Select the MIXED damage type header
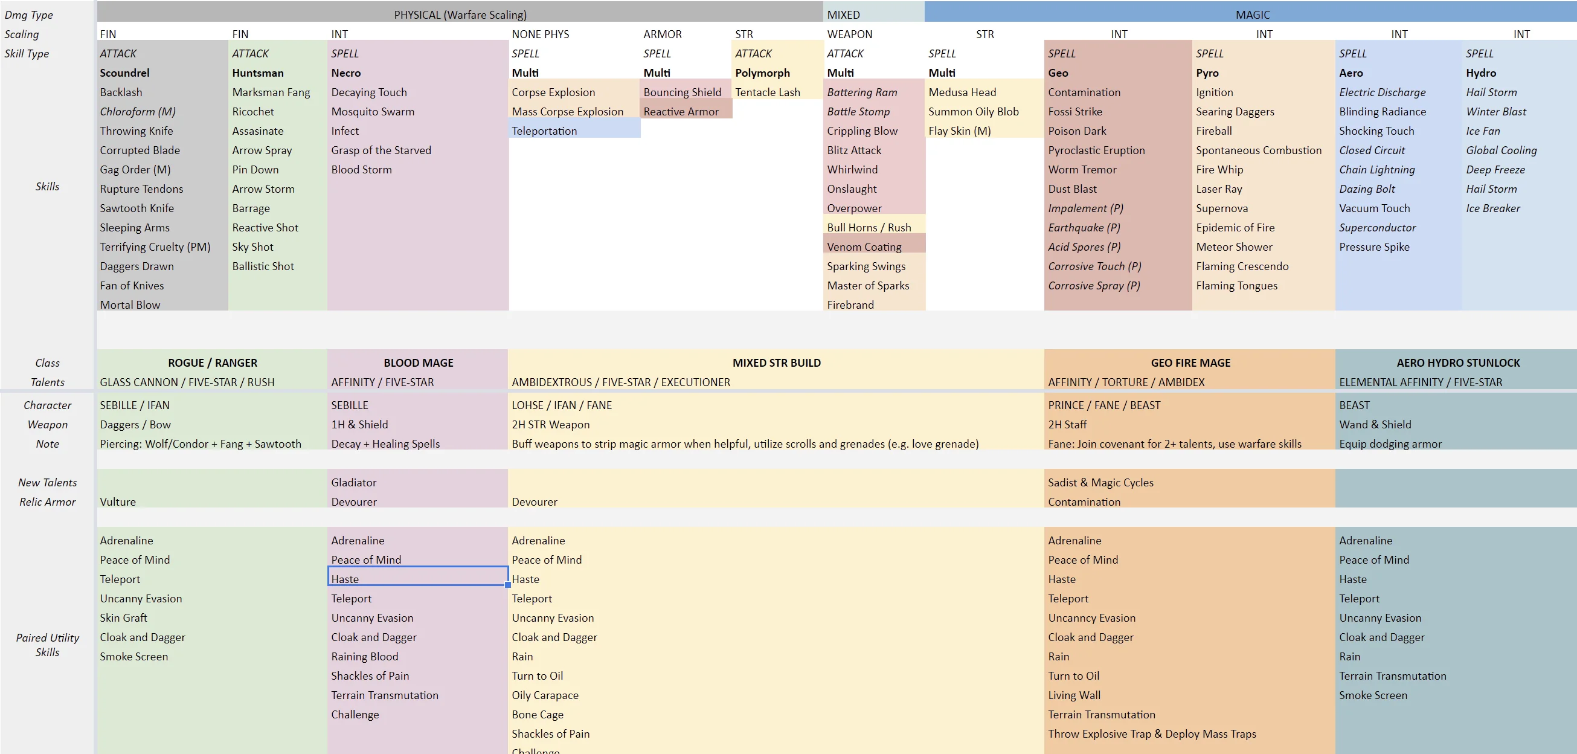Viewport: 1577px width, 754px height. coord(874,11)
